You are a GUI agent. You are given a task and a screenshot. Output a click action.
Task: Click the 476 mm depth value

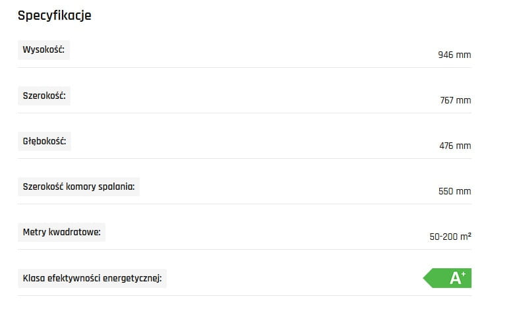coord(455,146)
